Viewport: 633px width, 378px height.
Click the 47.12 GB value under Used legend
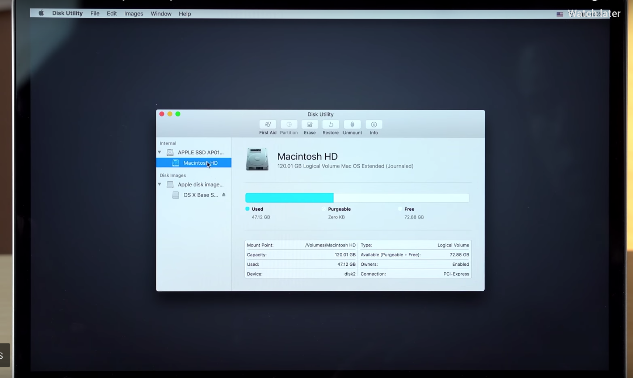[x=261, y=217]
